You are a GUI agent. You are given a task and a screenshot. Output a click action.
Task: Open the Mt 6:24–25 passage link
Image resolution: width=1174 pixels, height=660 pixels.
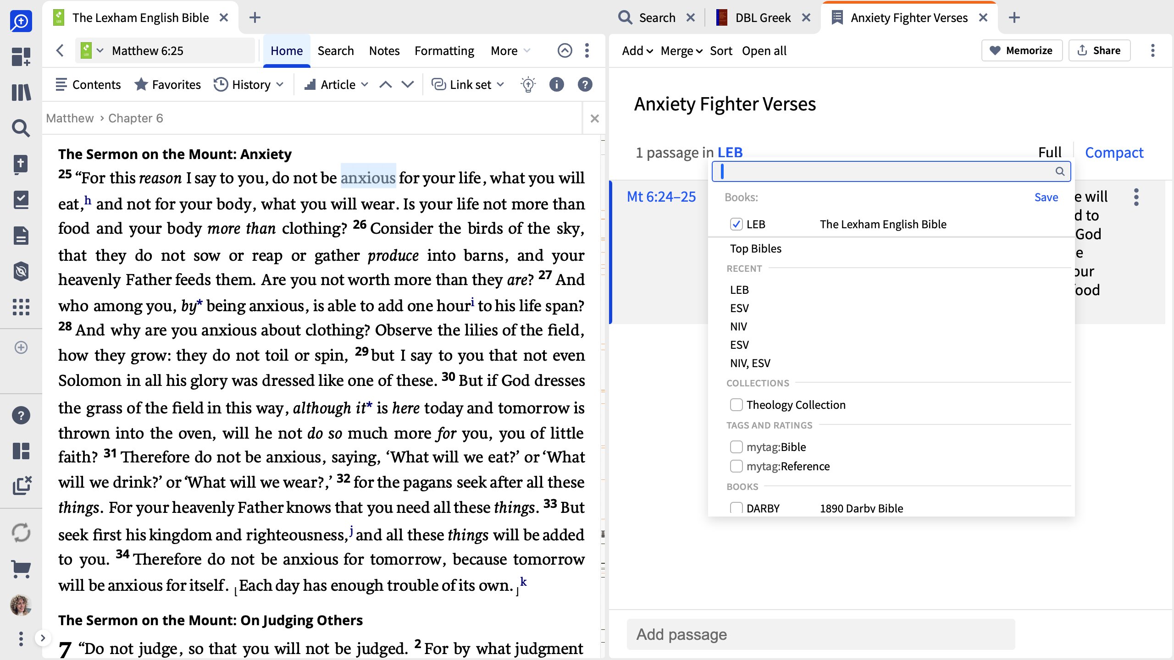coord(661,197)
